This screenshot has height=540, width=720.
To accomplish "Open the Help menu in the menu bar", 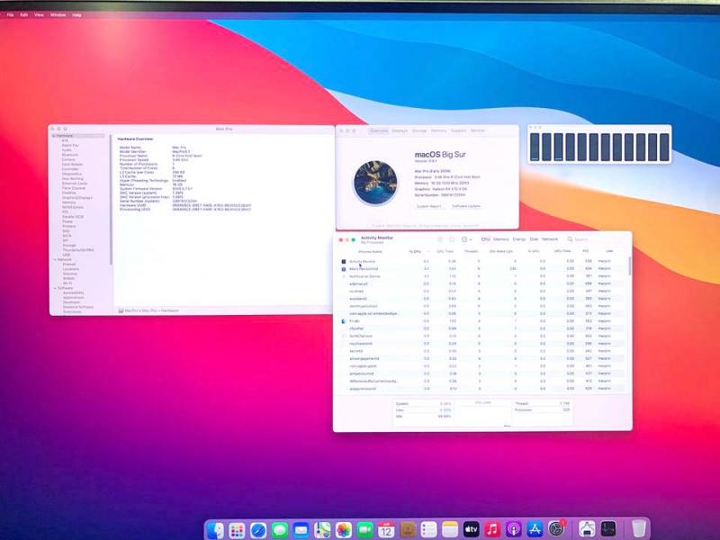I will tap(76, 15).
